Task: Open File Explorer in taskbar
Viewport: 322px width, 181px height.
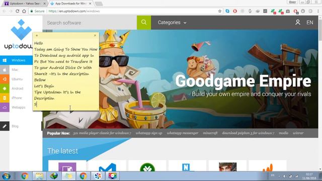Action: (x=39, y=176)
